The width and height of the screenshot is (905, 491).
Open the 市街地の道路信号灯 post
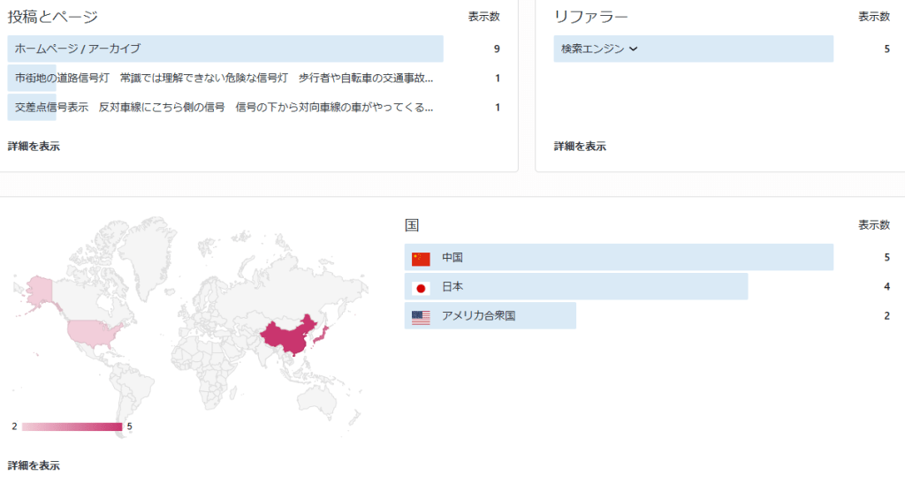(x=224, y=79)
